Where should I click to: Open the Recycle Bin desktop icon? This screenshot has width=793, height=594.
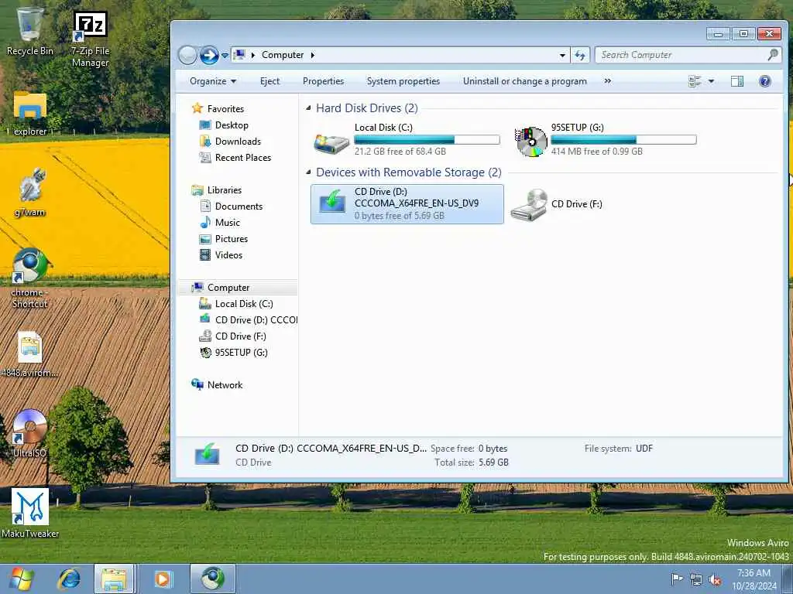[29, 31]
